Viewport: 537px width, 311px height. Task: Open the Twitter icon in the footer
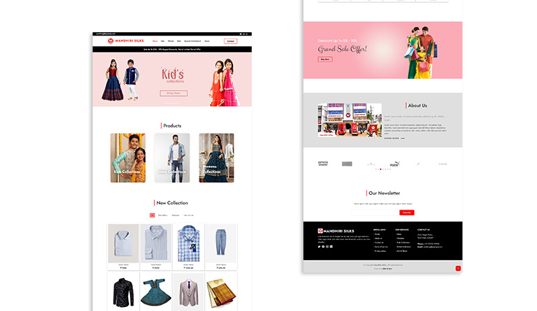319,247
